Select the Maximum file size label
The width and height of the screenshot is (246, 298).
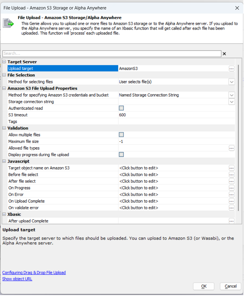tap(23, 141)
